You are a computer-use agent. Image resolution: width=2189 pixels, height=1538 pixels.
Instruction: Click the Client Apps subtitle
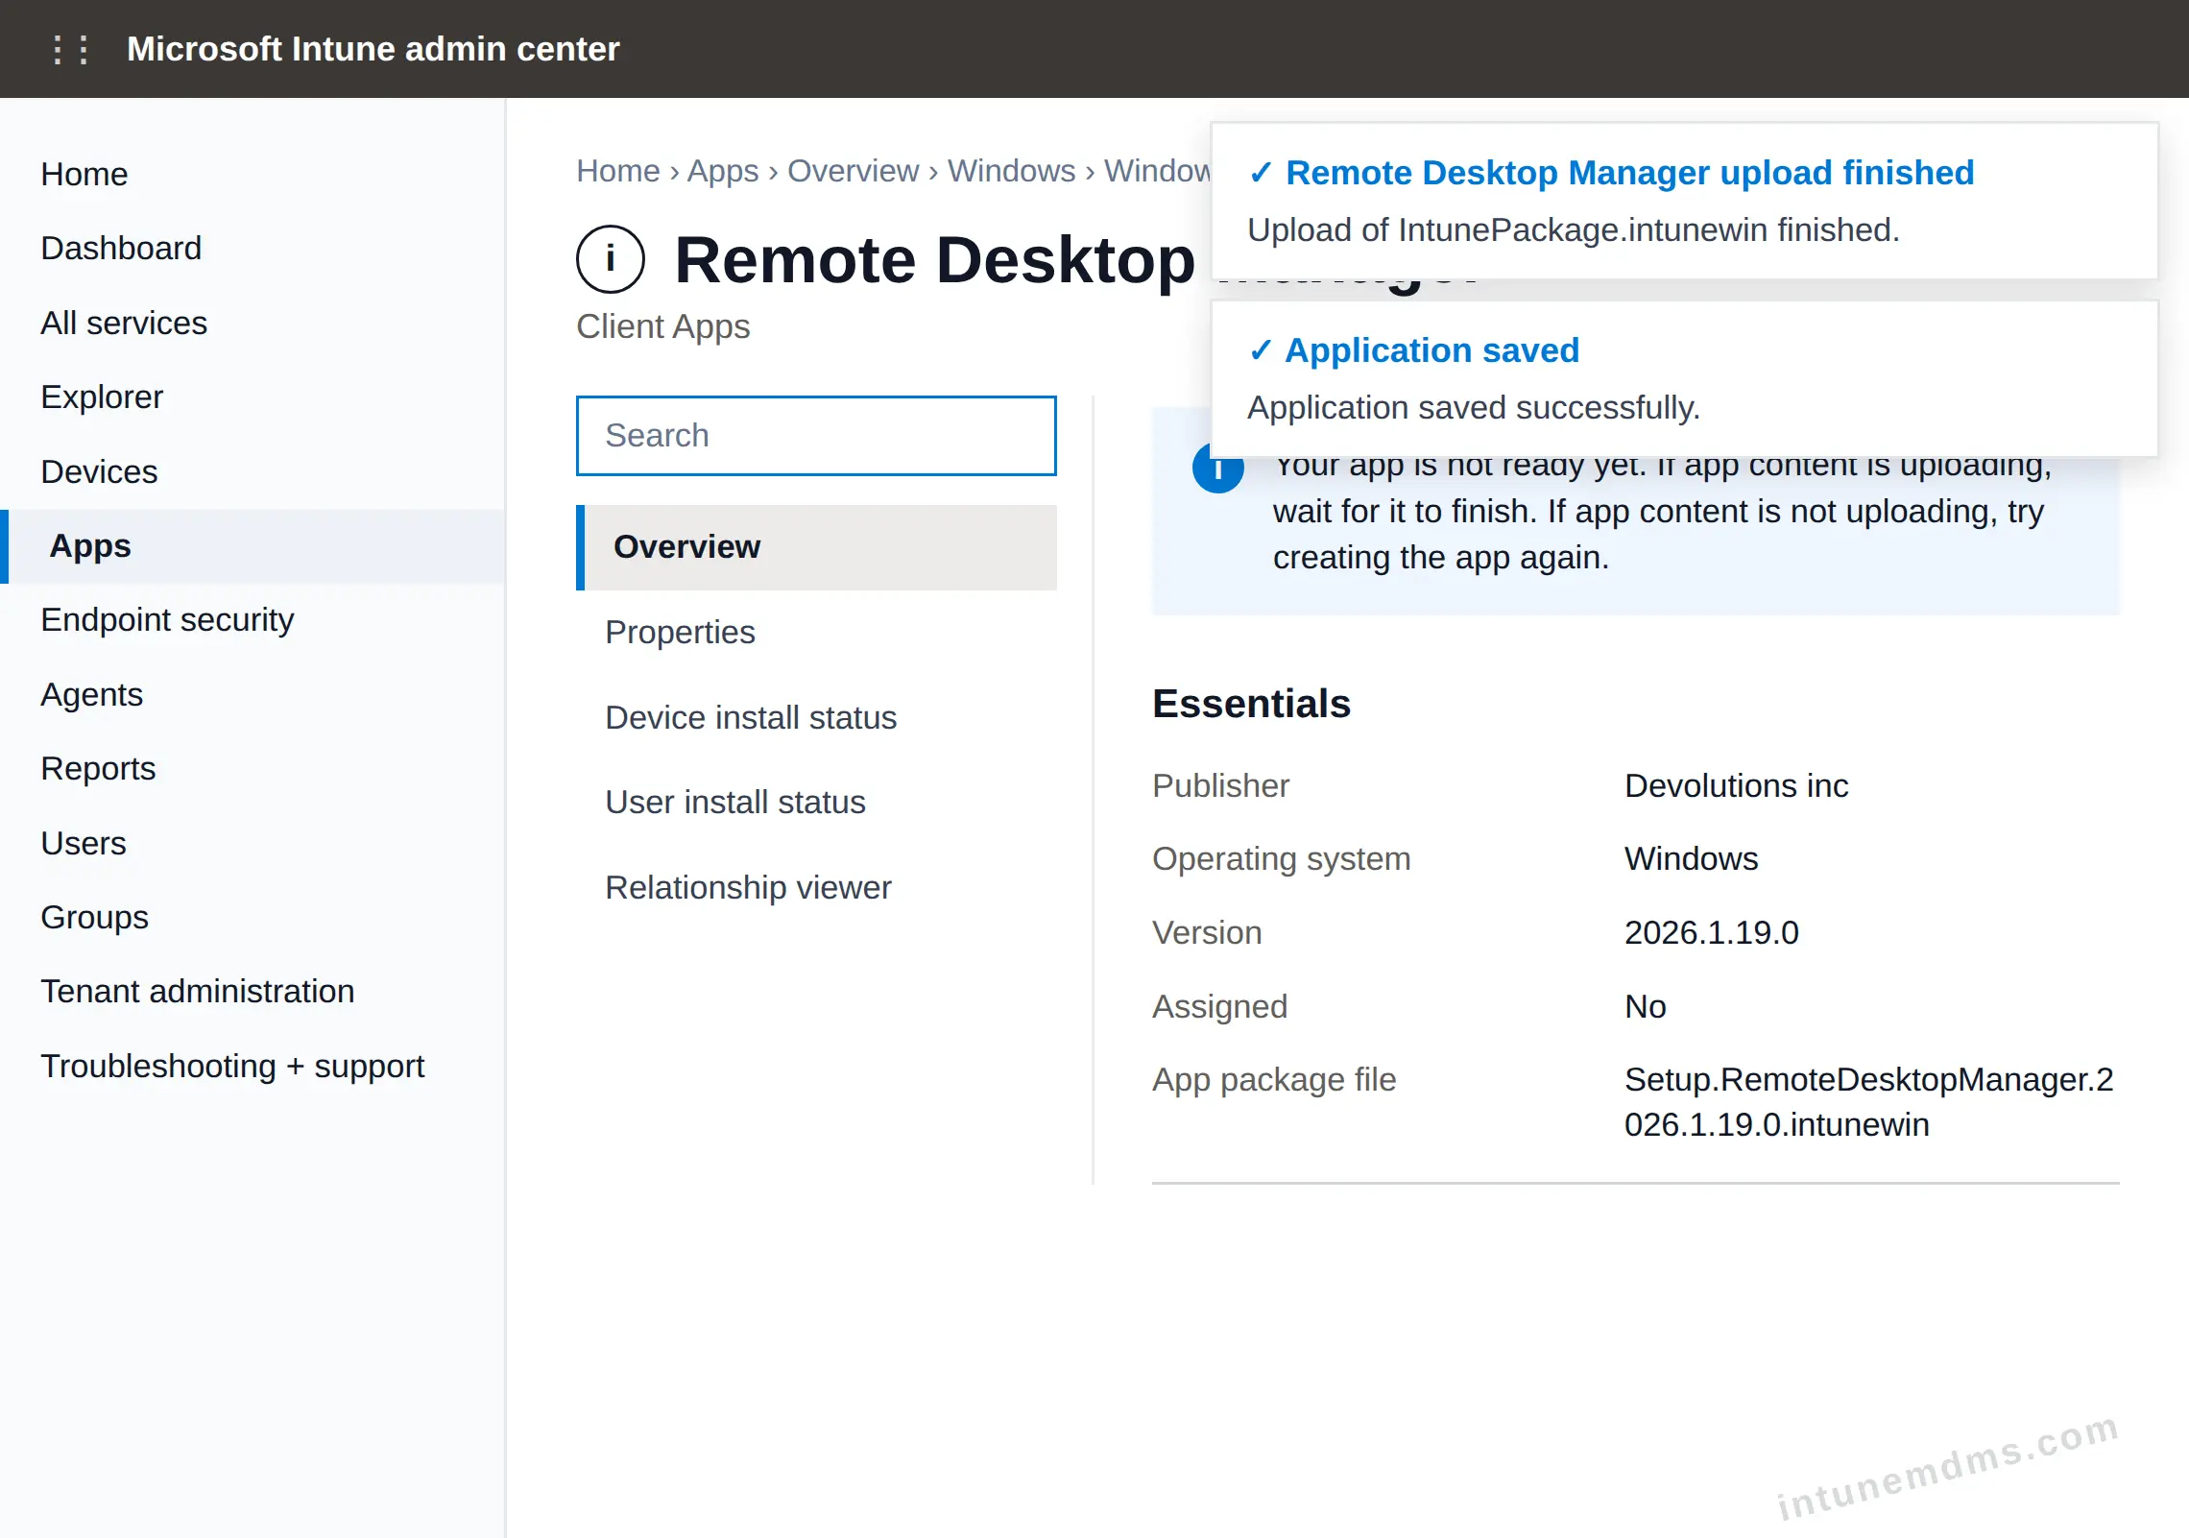[662, 327]
